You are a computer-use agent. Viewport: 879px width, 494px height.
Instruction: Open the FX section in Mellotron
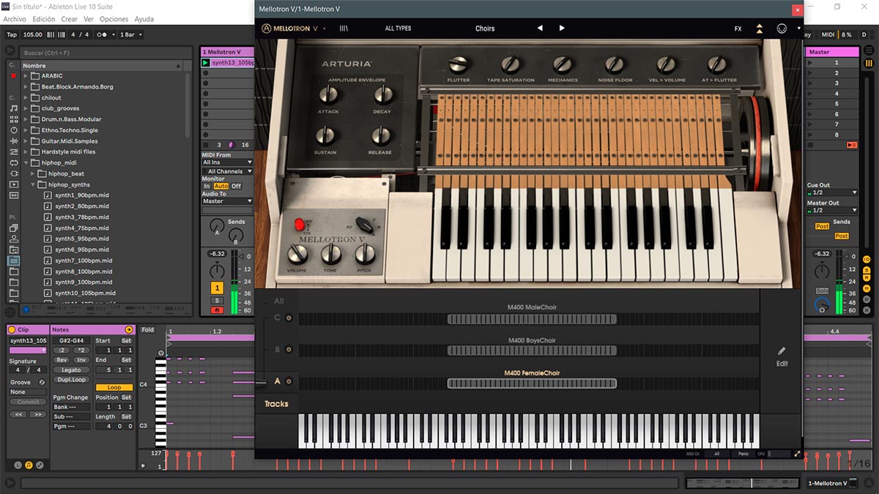(738, 29)
